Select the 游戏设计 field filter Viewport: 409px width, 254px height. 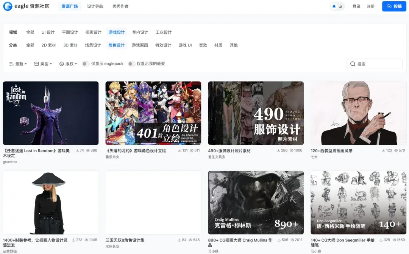pos(117,32)
